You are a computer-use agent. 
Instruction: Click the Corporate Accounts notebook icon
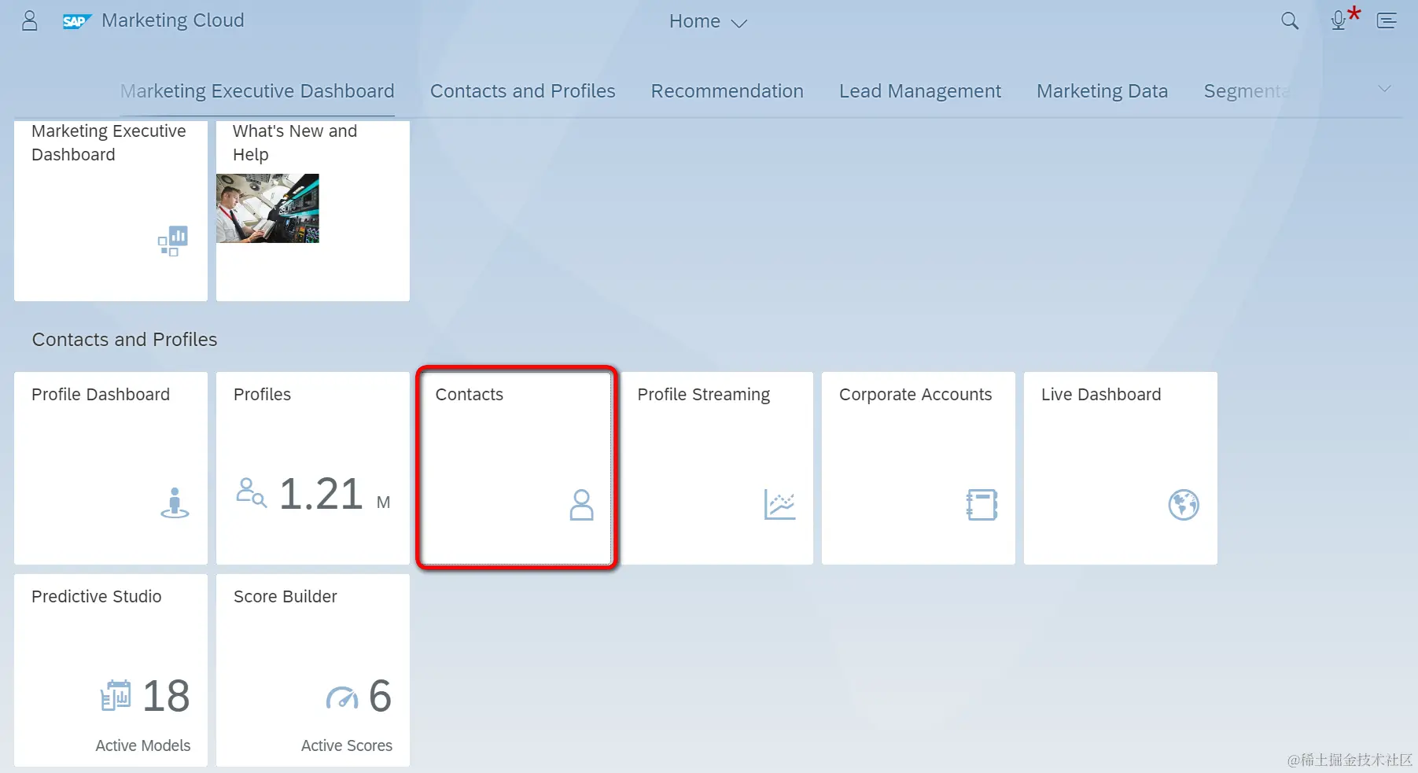[982, 505]
